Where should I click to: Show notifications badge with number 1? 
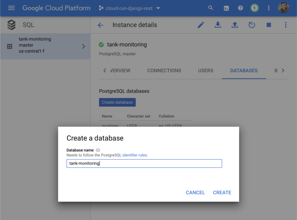coord(254,8)
